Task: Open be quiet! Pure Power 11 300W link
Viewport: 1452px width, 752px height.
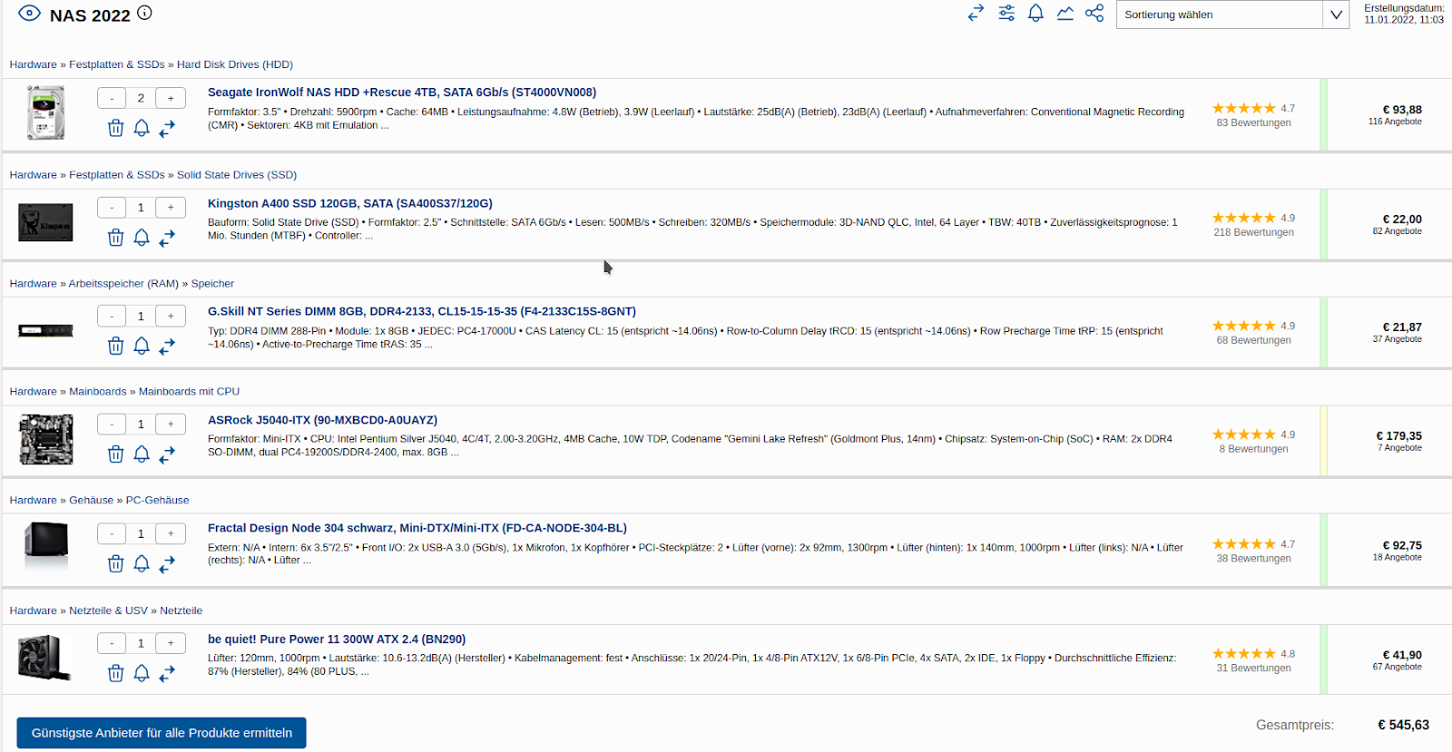Action: (337, 640)
